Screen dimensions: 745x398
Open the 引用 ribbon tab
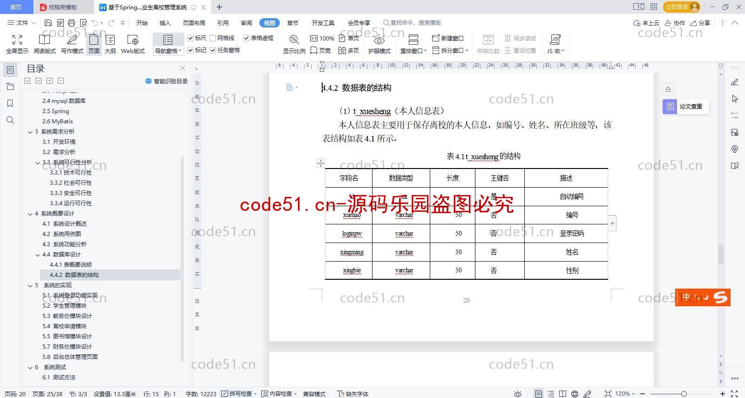pos(223,23)
